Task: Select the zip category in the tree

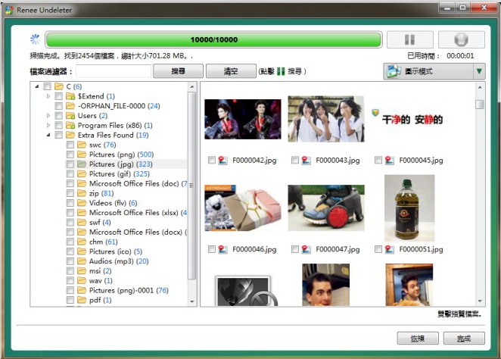Action: [x=95, y=193]
